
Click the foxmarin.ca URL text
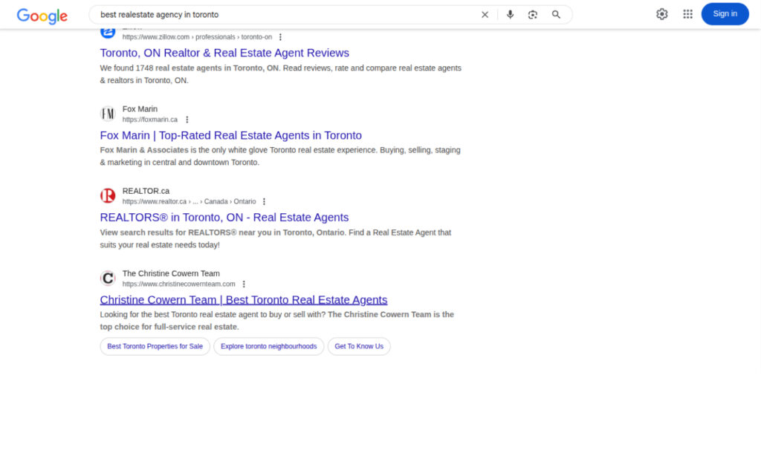coord(150,120)
